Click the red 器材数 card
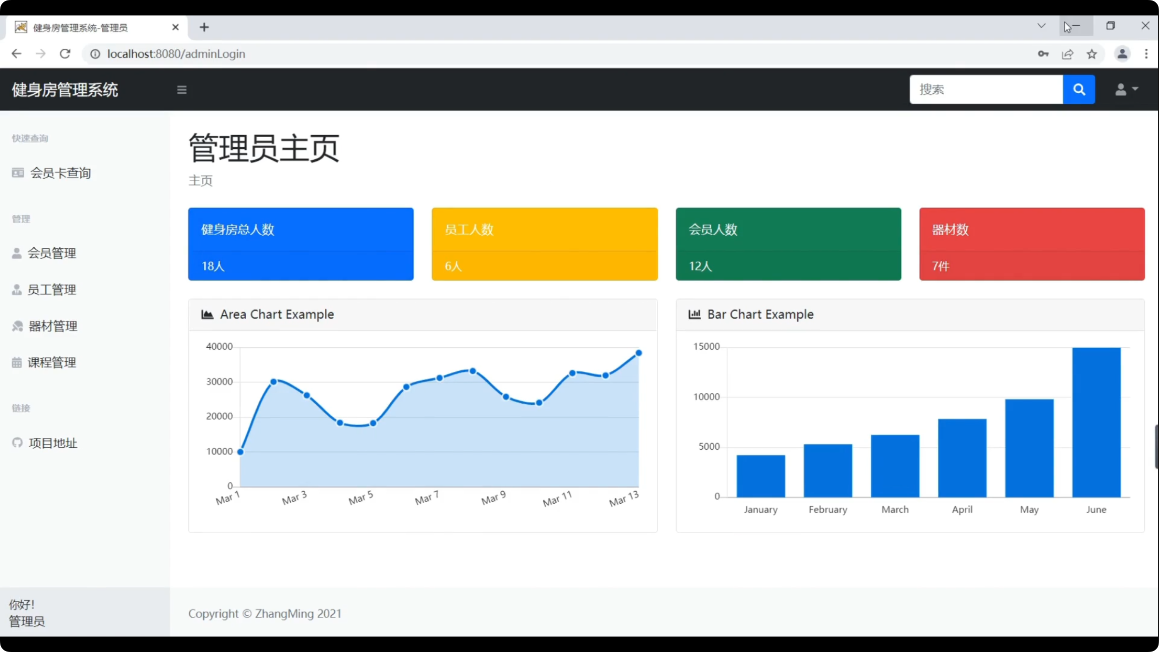The image size is (1159, 652). (1032, 244)
